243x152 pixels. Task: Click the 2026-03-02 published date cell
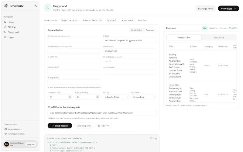pos(223,66)
